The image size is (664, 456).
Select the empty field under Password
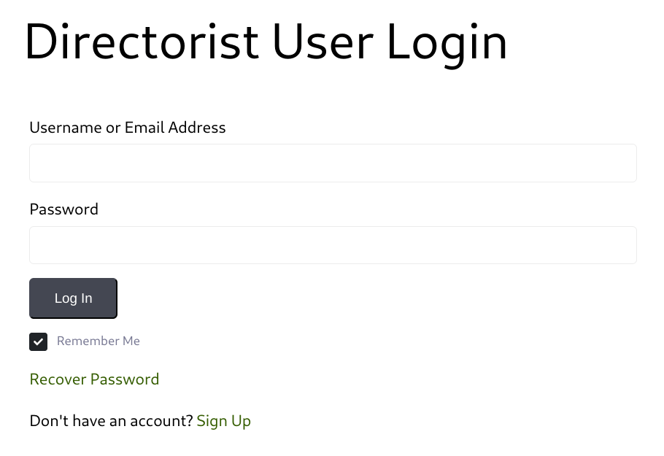point(333,245)
